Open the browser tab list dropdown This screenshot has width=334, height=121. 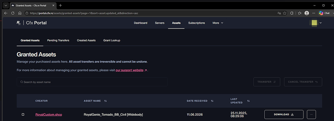tap(6, 5)
